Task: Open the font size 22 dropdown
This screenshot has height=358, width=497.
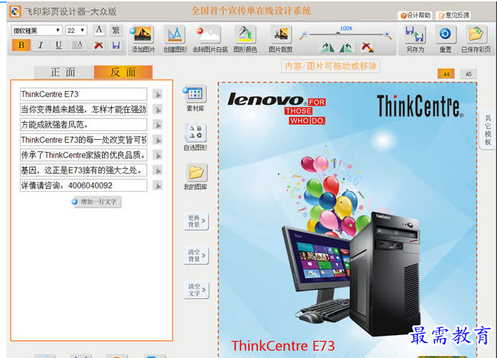Action: pos(76,31)
